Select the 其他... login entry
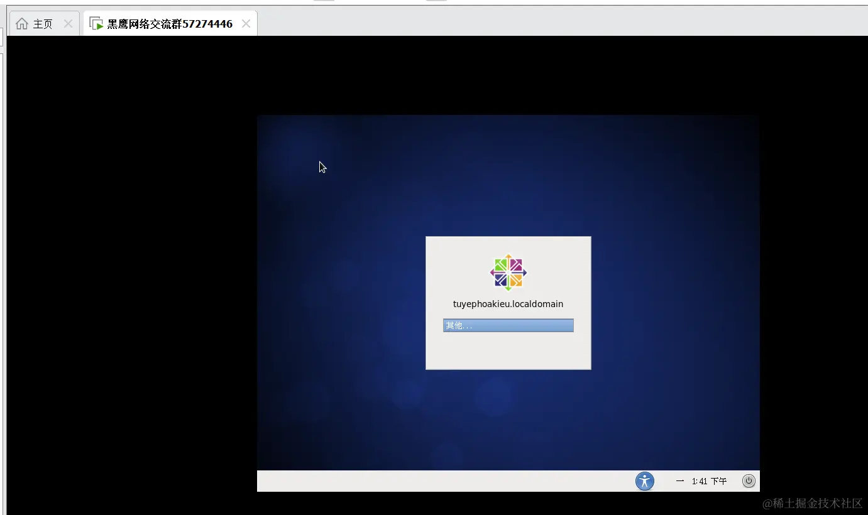Image resolution: width=868 pixels, height=515 pixels. coord(508,325)
